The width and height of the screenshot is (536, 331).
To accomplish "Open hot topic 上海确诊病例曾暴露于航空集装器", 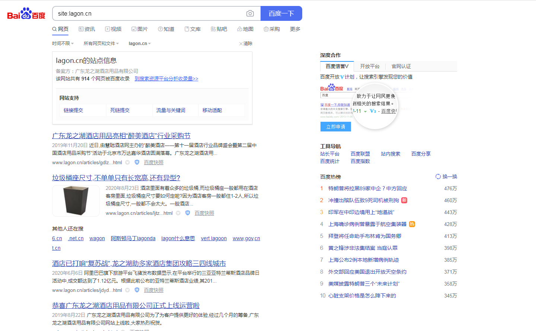I will click(367, 224).
